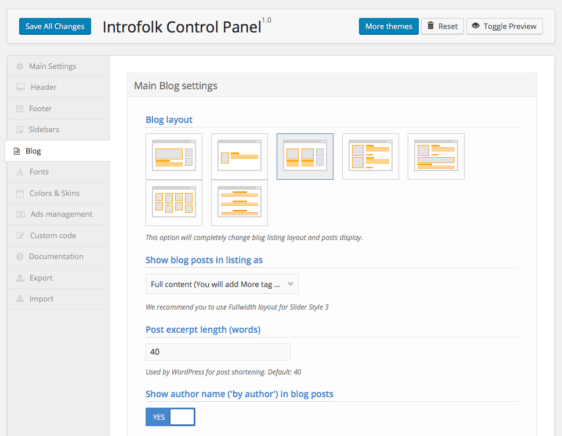562x436 pixels.
Task: Click Reset with the trash icon
Action: pyautogui.click(x=442, y=26)
